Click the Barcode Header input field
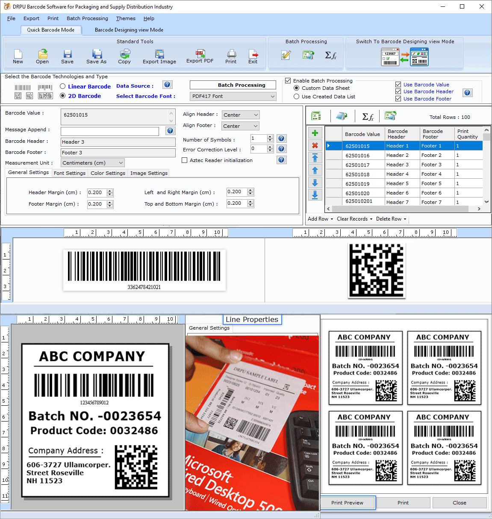The height and width of the screenshot is (519, 492). 118,142
